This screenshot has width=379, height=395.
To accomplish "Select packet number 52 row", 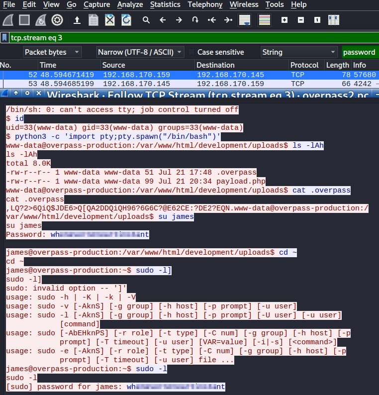I will tap(189, 75).
